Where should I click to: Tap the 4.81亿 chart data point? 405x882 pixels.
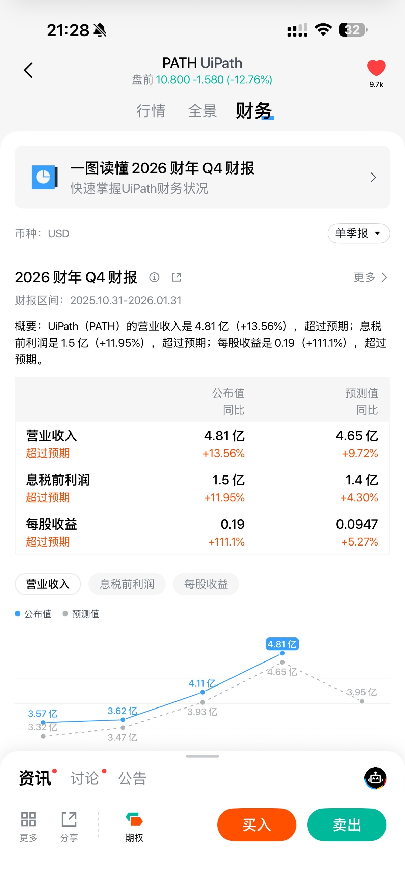coord(282,653)
